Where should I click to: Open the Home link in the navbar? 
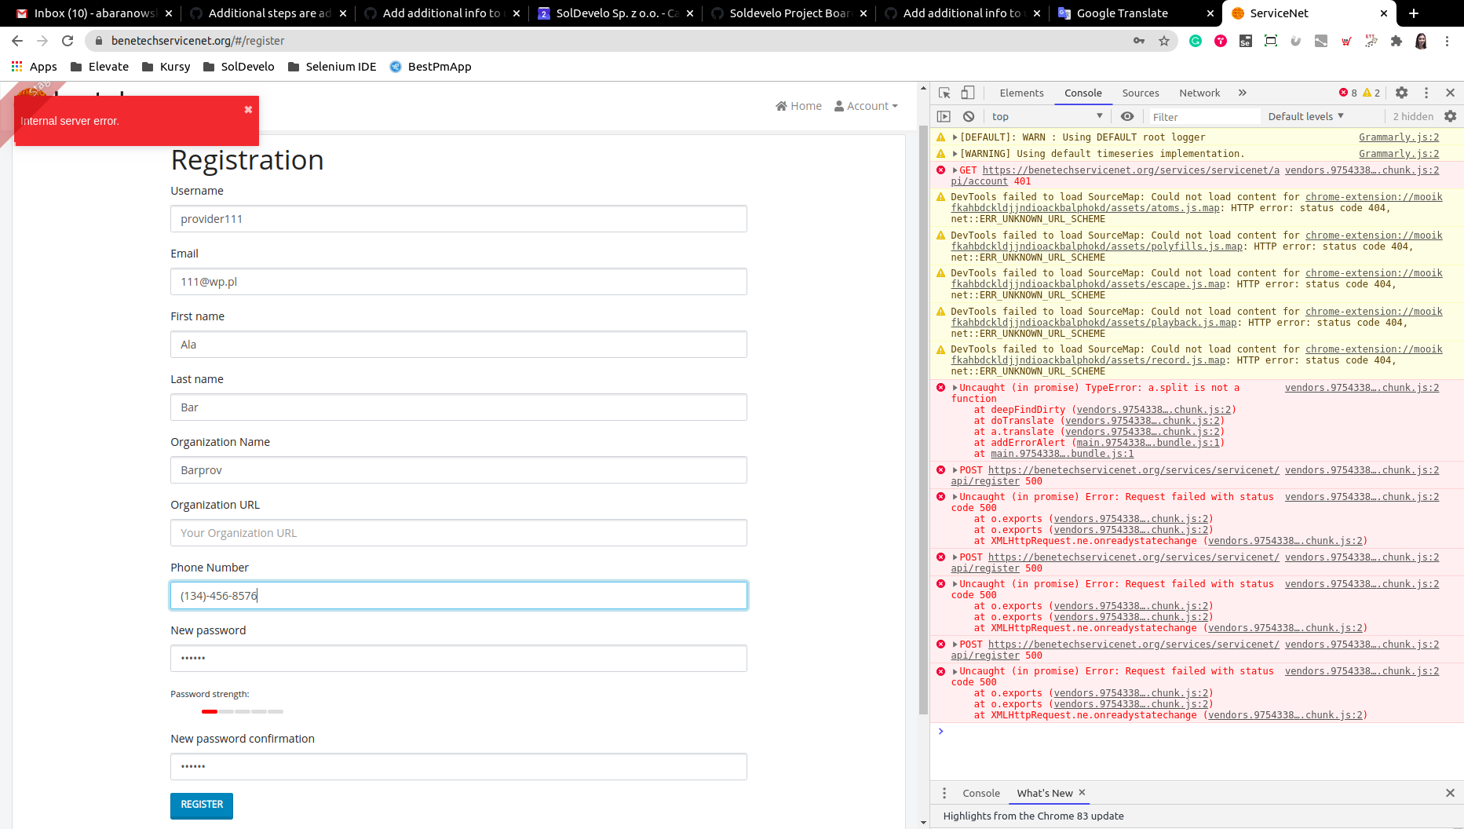[x=798, y=105]
